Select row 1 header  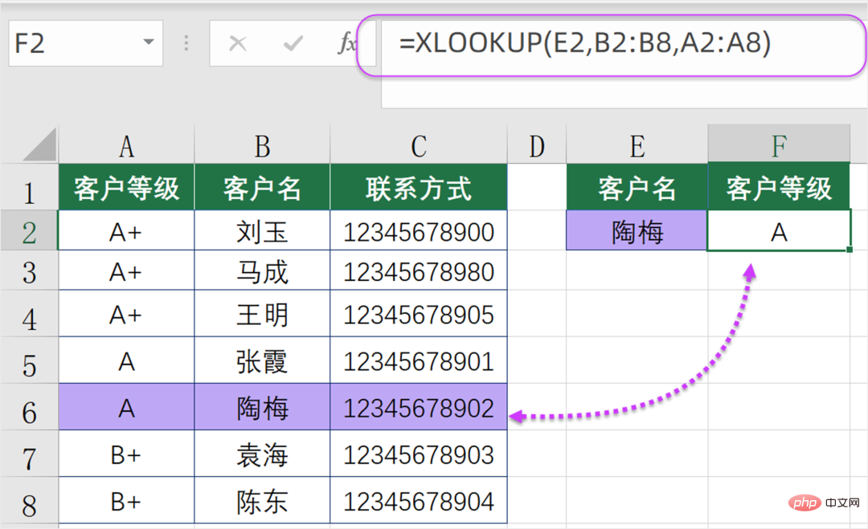pyautogui.click(x=30, y=187)
